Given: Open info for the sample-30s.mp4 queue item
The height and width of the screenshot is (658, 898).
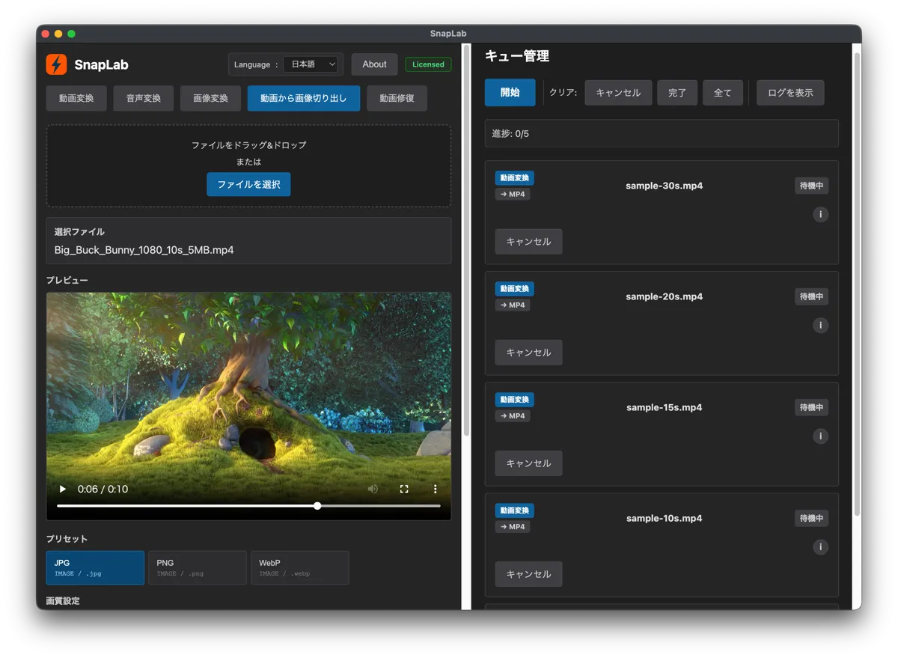Looking at the screenshot, I should tap(820, 214).
